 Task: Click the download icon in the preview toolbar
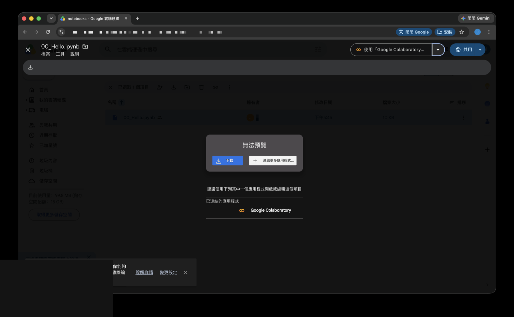(x=31, y=67)
